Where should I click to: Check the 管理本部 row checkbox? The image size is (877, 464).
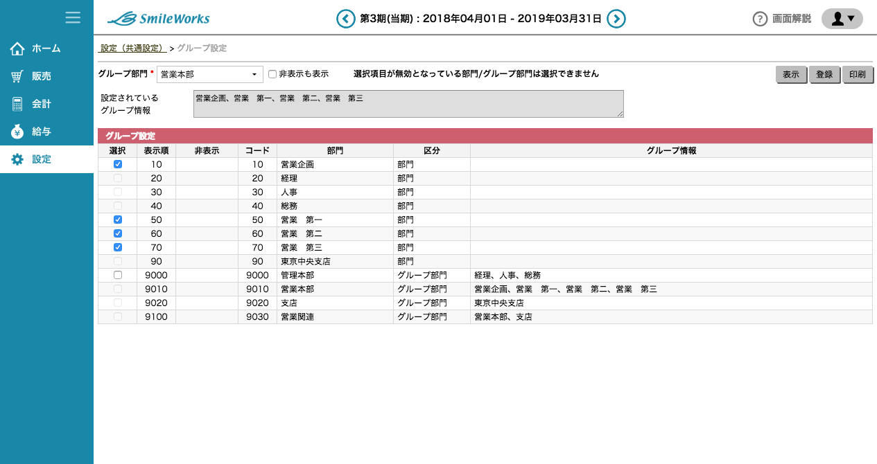(x=118, y=275)
